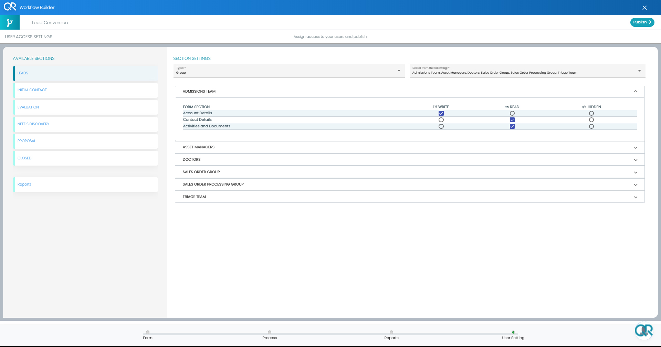This screenshot has width=661, height=347.
Task: Click the Activities and Documents row label
Action: click(x=207, y=126)
